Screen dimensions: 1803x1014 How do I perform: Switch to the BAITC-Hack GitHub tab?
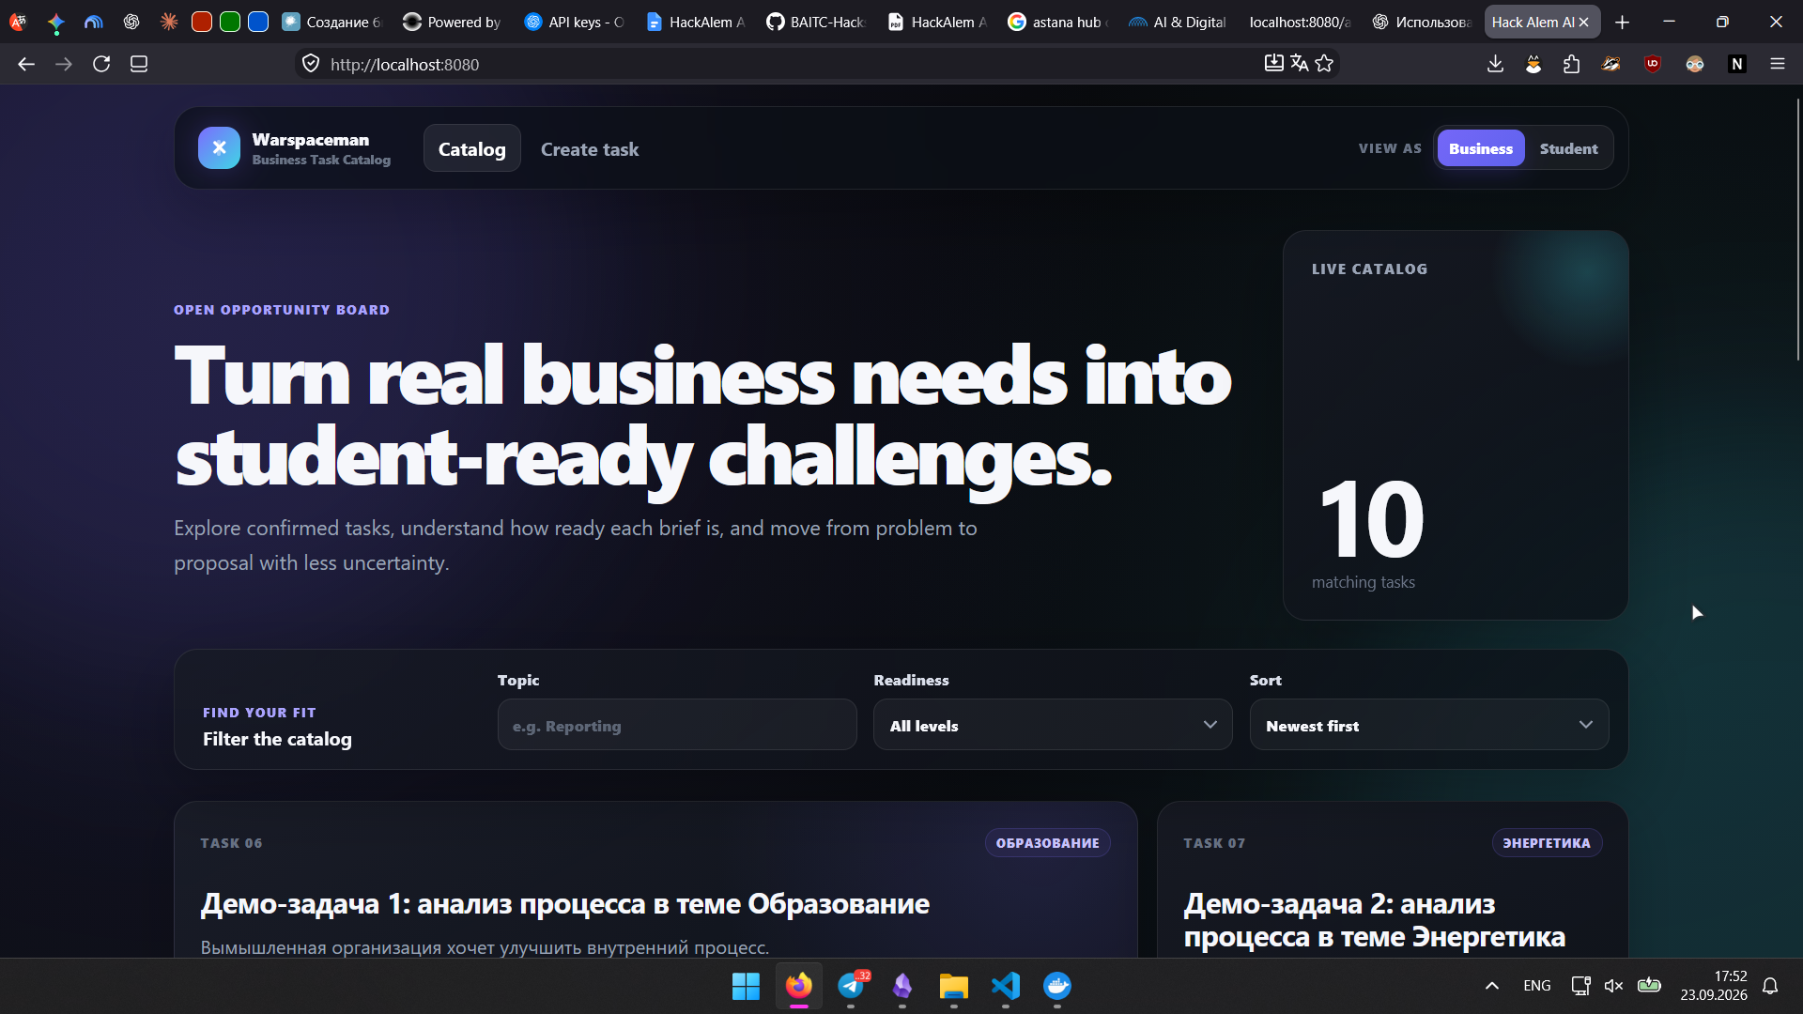tap(815, 22)
